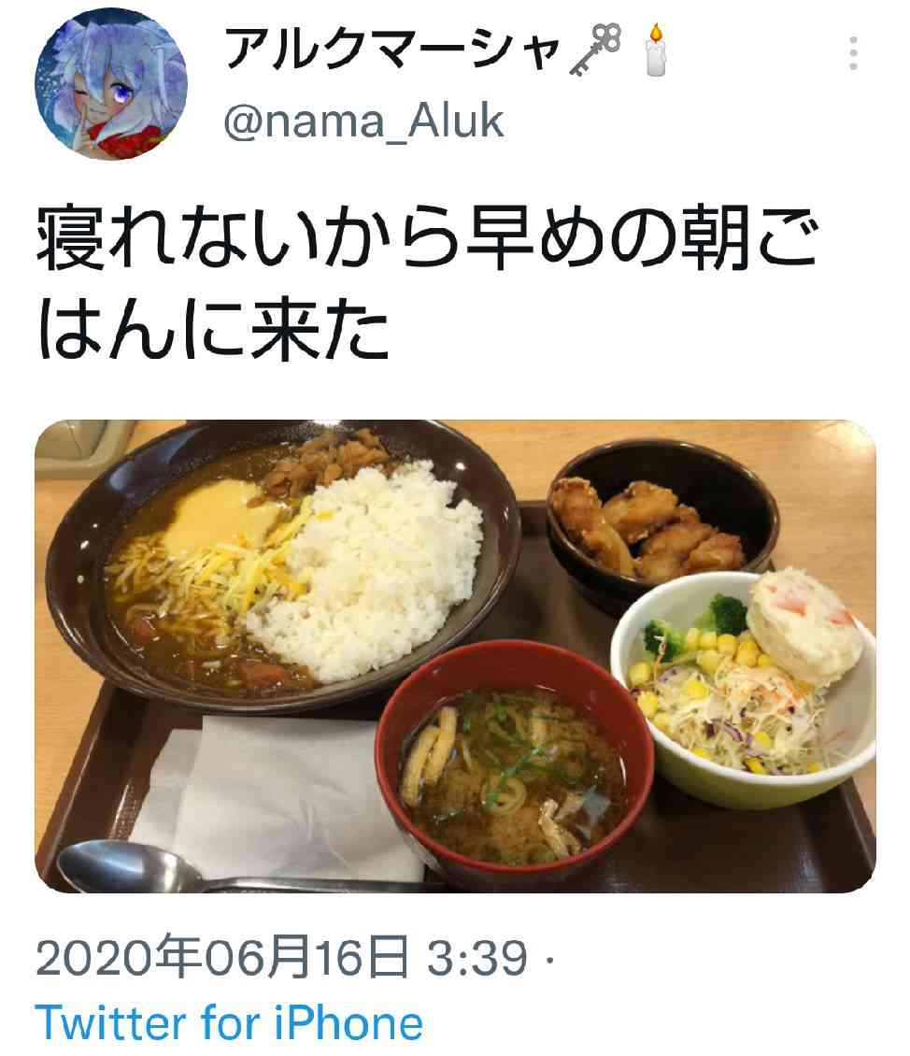The height and width of the screenshot is (1056, 910).
Task: Open profile via display name アルクマーシャ
Action: 392,49
